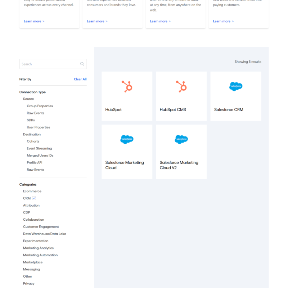The height and width of the screenshot is (288, 288).
Task: Filter by Data Warehouse/Data Lake category
Action: point(44,234)
